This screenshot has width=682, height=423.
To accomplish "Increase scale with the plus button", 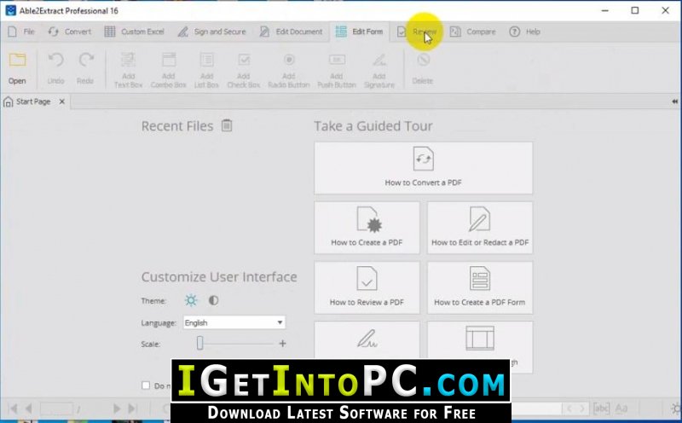I will 283,344.
